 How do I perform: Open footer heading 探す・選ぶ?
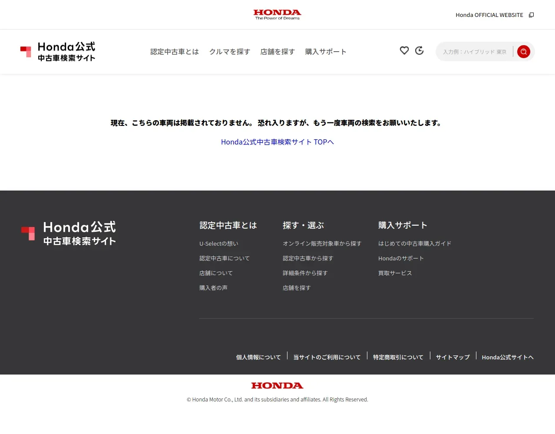coord(303,225)
